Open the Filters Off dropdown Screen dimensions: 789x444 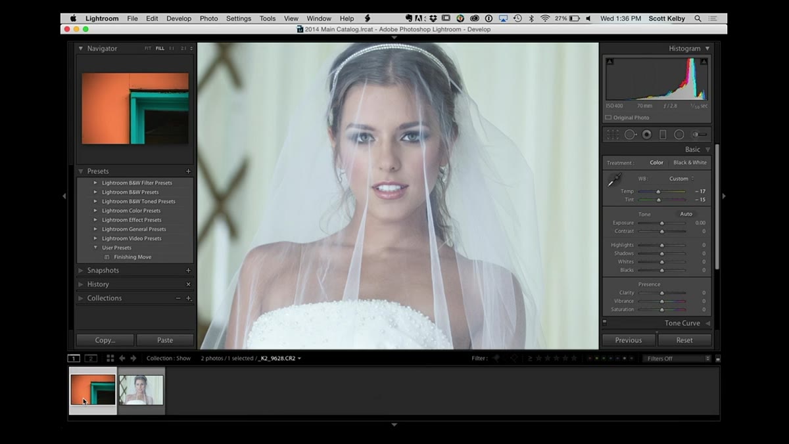[677, 359]
